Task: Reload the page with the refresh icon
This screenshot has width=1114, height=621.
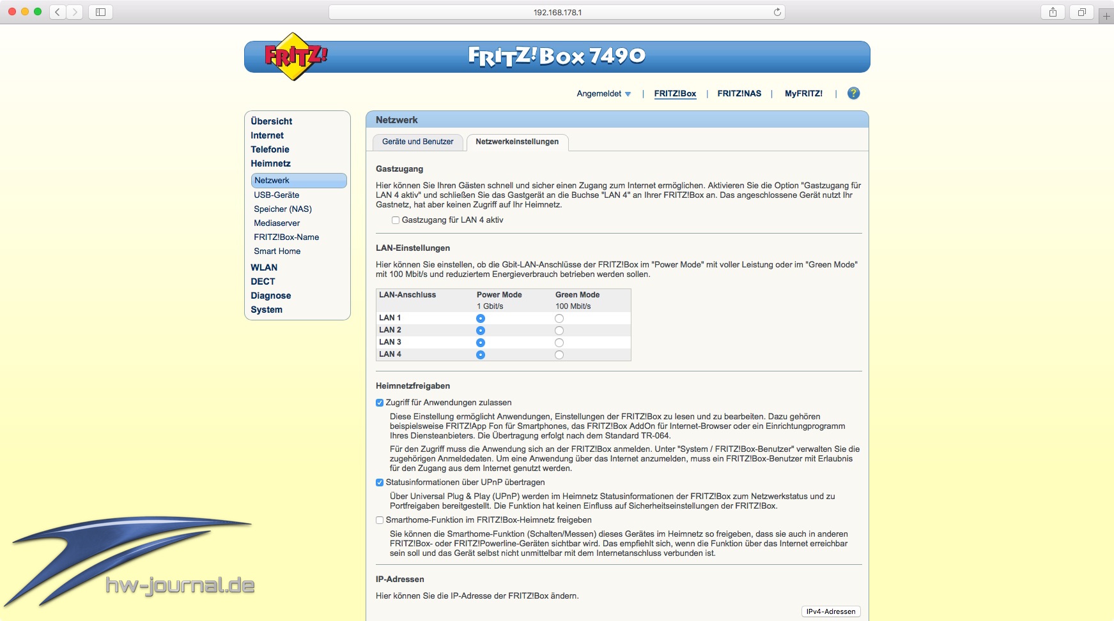Action: [777, 12]
